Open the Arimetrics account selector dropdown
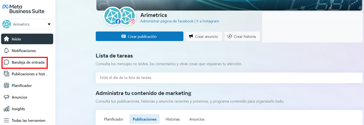The image size is (364, 125). pos(27,24)
